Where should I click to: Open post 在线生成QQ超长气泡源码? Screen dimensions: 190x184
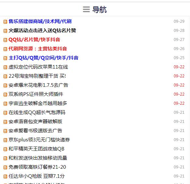point(37,112)
